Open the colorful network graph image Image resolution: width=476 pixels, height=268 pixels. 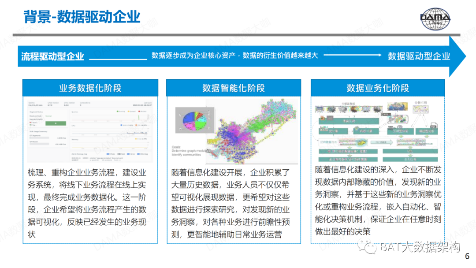[x=252, y=132]
